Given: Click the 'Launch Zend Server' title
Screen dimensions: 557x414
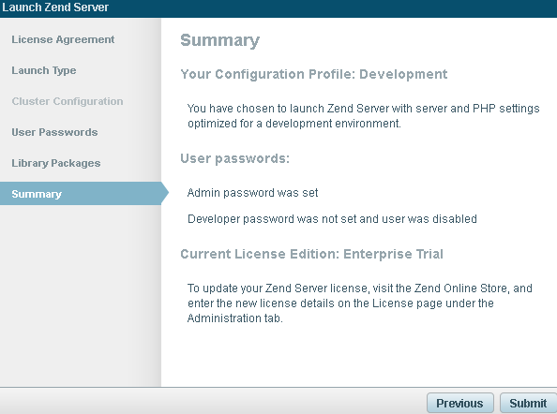Looking at the screenshot, I should [x=55, y=7].
